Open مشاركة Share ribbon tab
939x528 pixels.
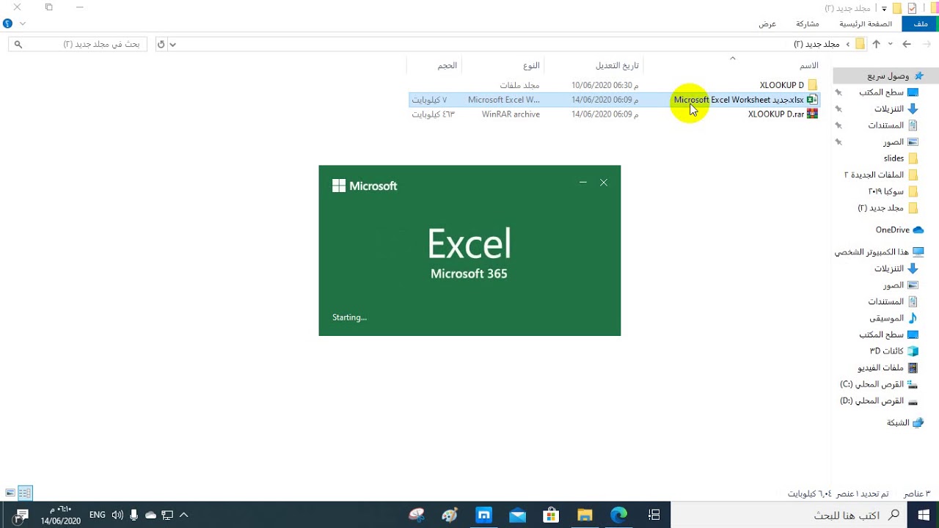point(808,24)
